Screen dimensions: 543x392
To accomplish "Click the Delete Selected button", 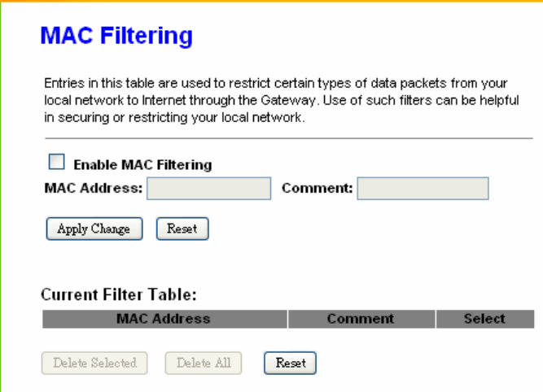I will pos(94,363).
